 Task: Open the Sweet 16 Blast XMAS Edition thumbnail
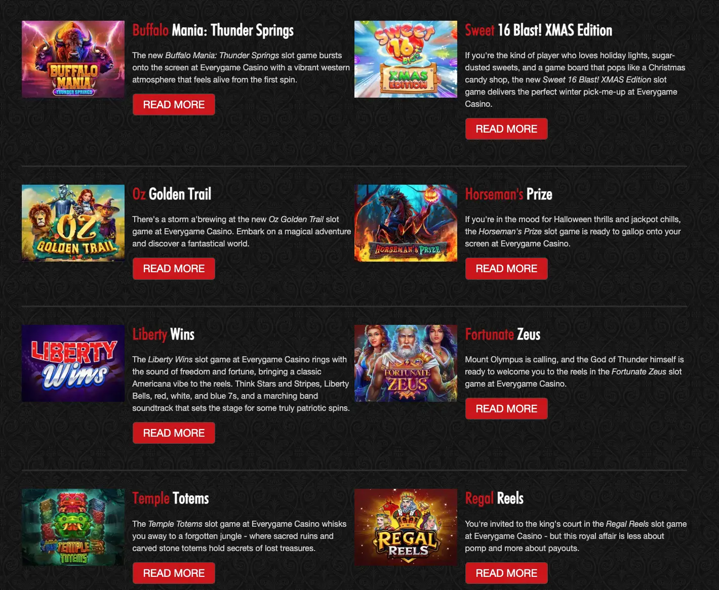[x=406, y=59]
